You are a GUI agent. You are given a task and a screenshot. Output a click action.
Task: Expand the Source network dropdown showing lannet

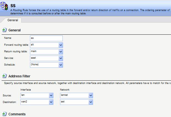coord(91,95)
